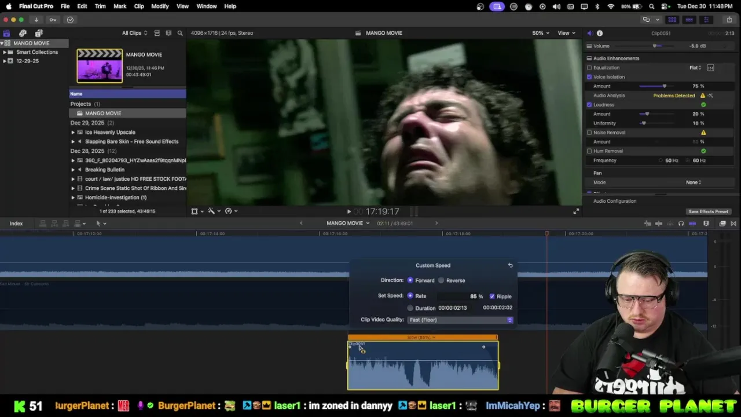Select the Reverse direction radio button

441,280
